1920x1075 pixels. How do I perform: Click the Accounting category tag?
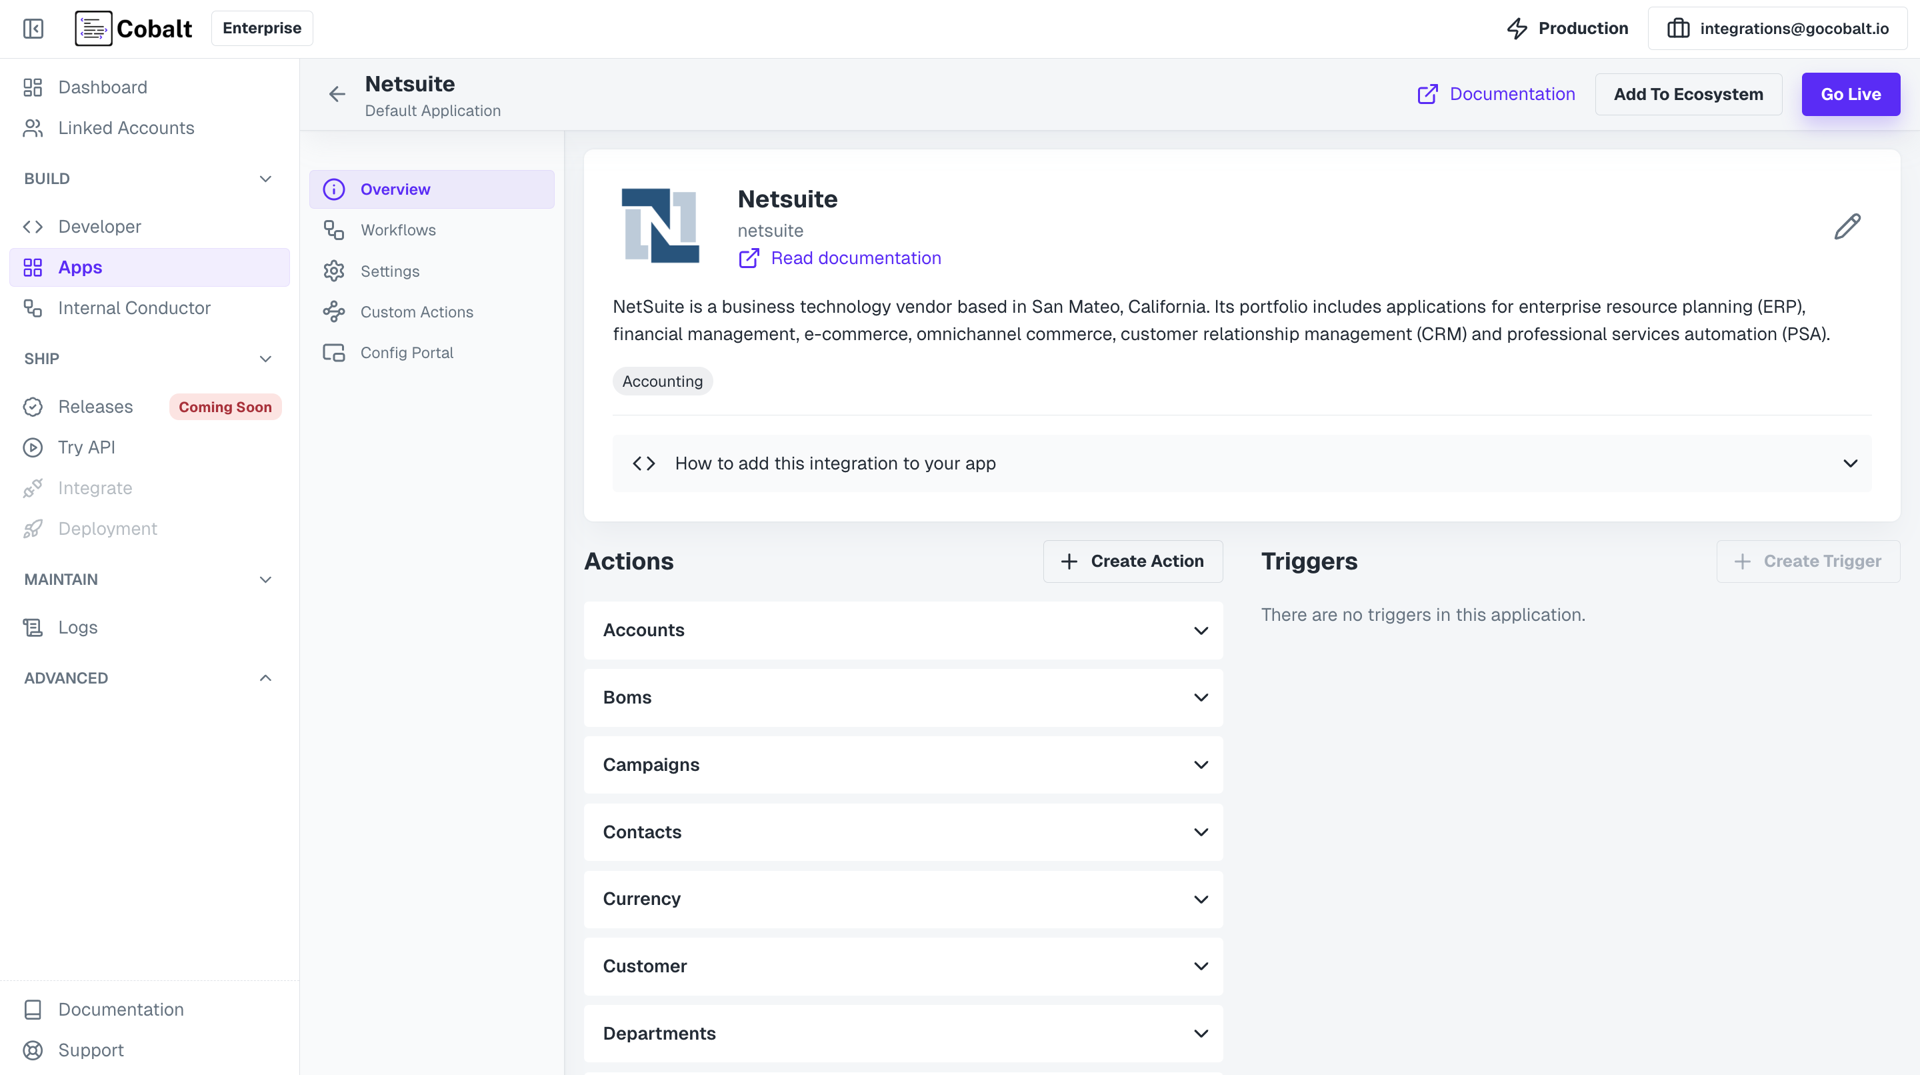662,381
